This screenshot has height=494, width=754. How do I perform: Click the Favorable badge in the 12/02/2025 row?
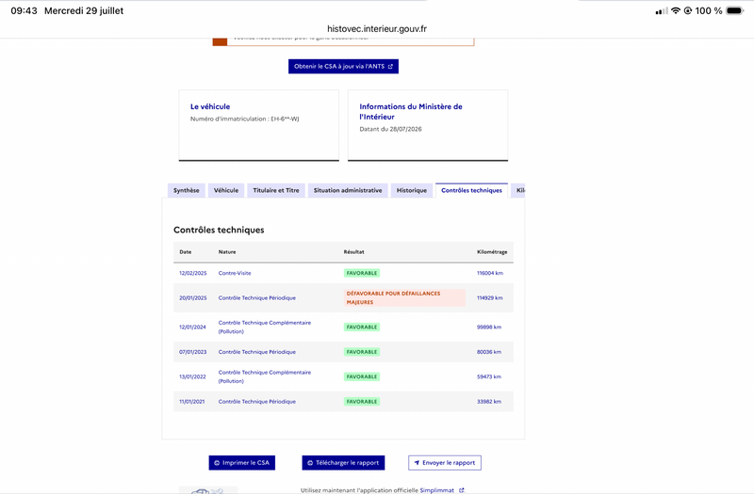point(362,273)
